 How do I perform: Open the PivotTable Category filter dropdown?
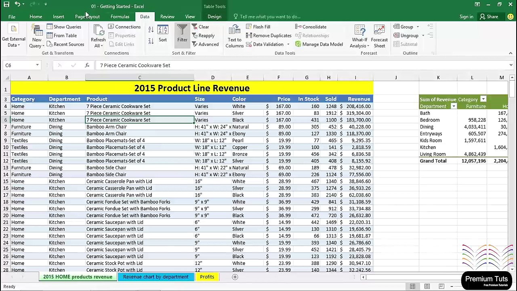(483, 99)
